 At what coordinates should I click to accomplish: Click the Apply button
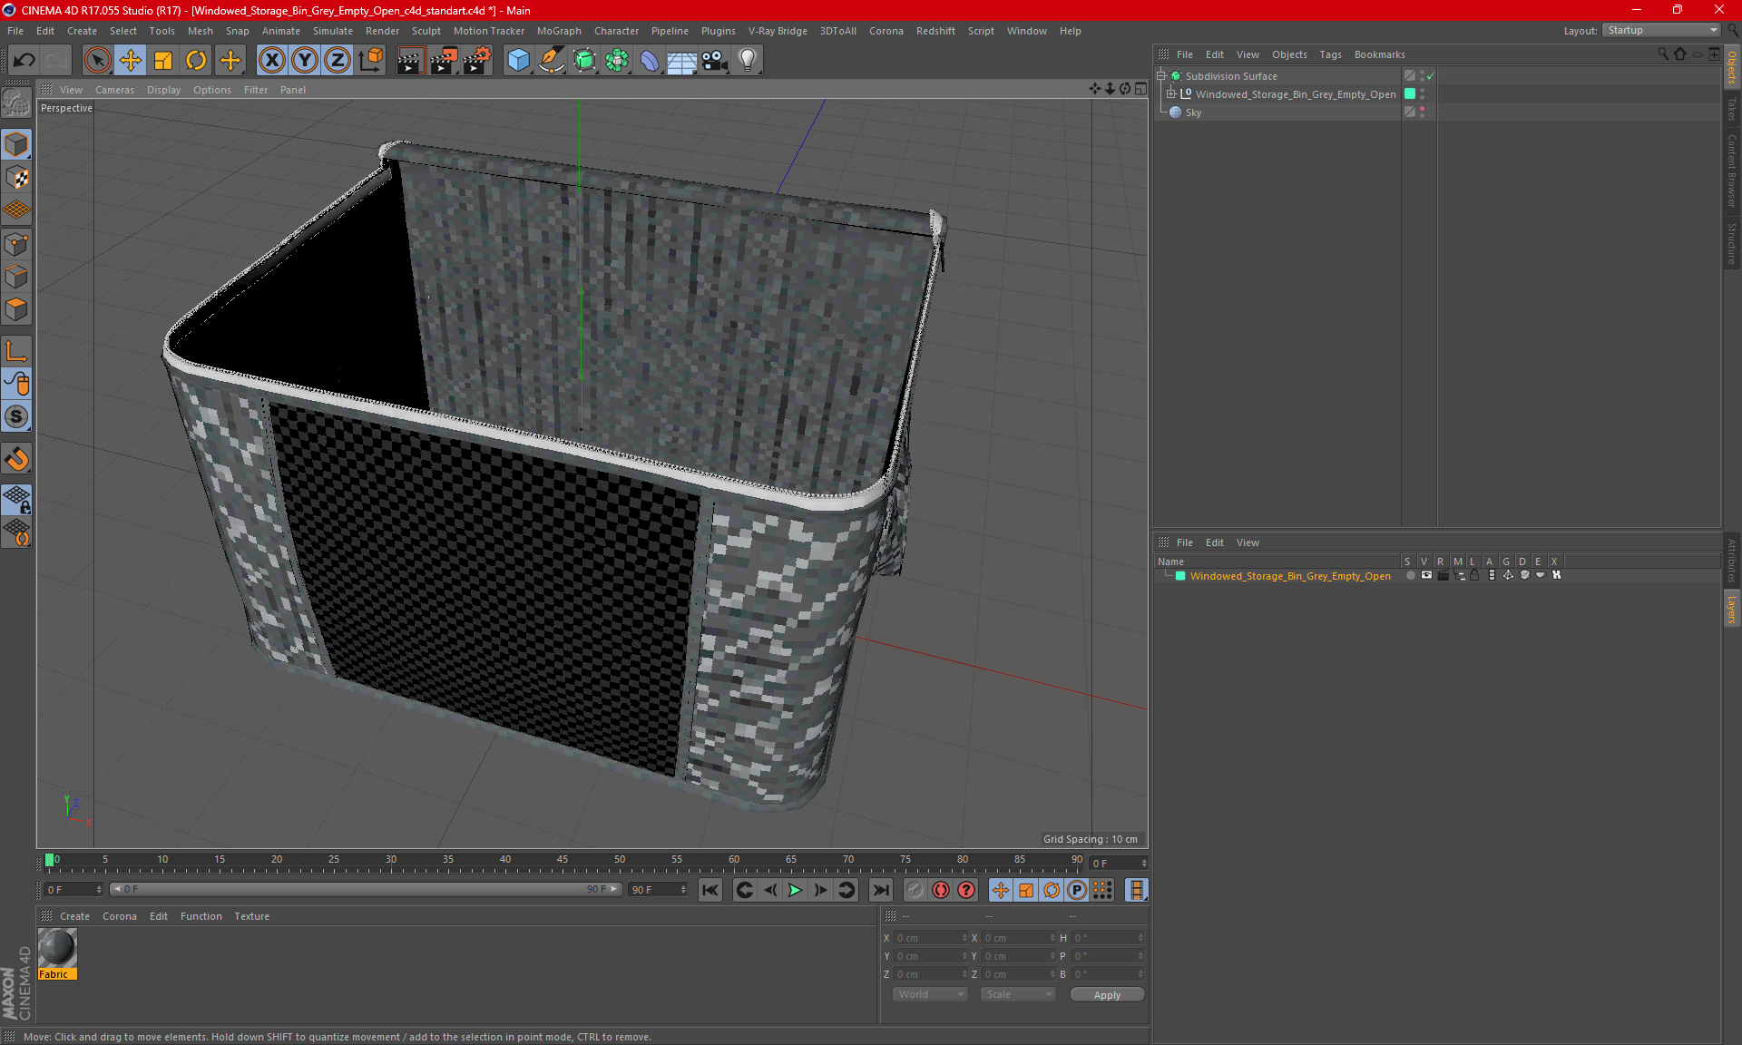1107,995
